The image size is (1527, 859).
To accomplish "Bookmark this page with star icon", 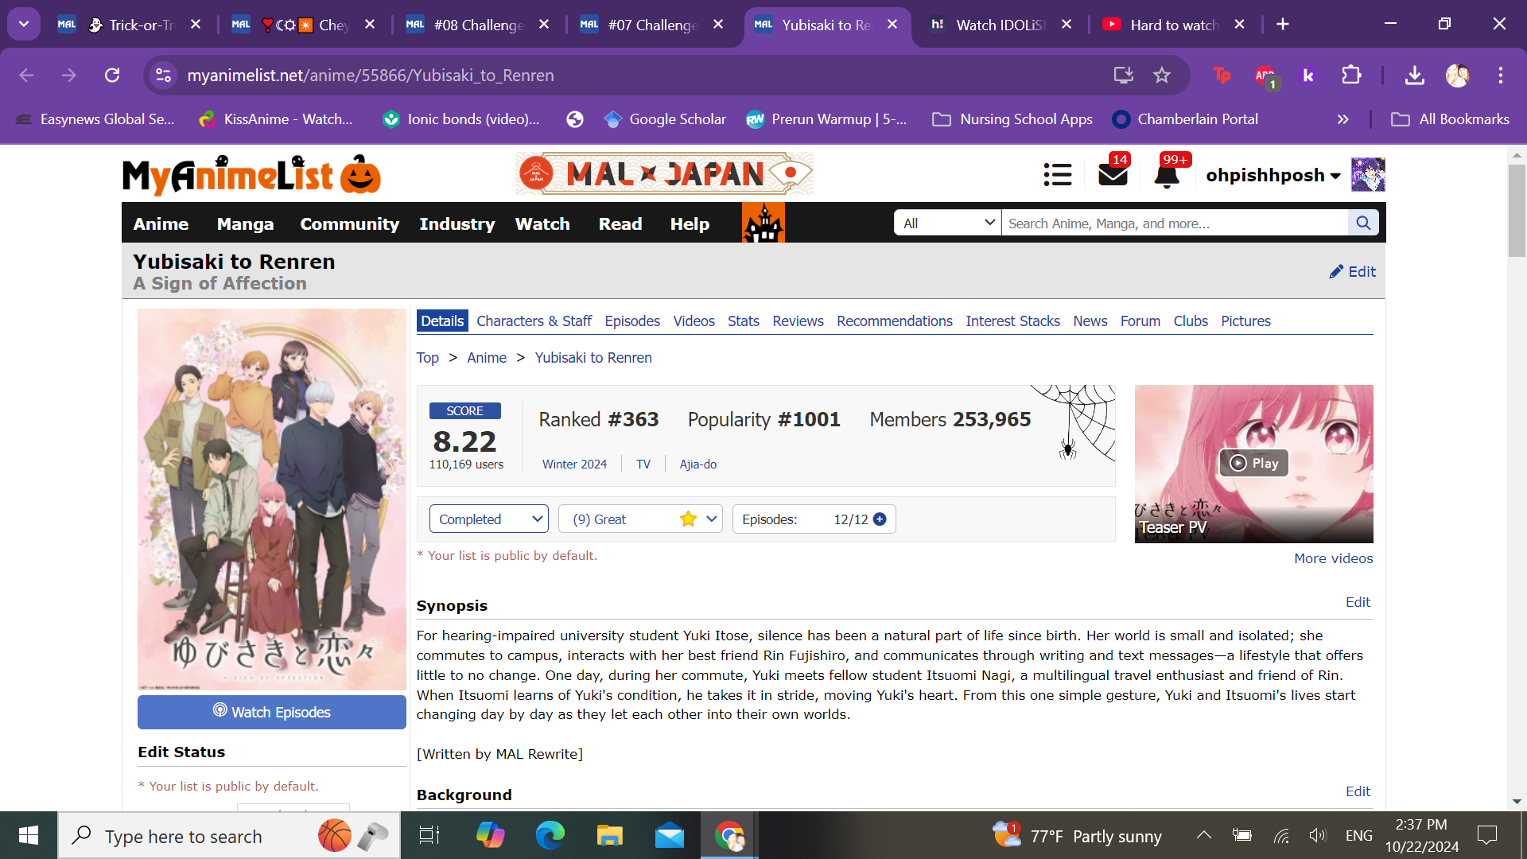I will [x=1162, y=76].
